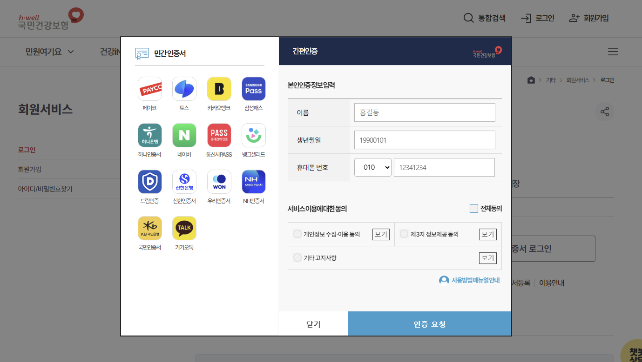Open the 010 phone prefix dropdown
The width and height of the screenshot is (642, 362).
(373, 167)
